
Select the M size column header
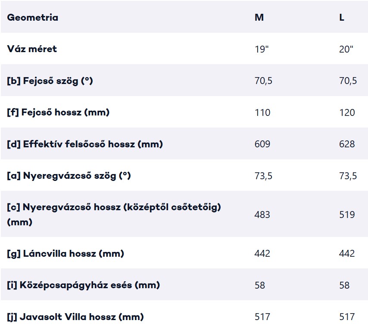(x=259, y=17)
